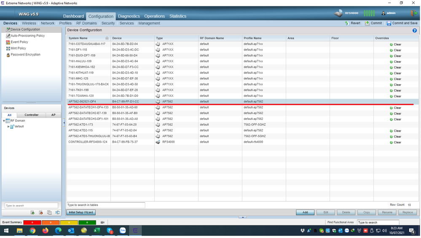Sort by Profile Name column header

[264, 38]
